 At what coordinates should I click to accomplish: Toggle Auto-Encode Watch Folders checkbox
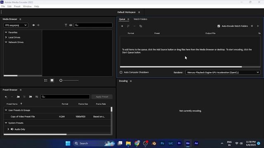coord(219,26)
